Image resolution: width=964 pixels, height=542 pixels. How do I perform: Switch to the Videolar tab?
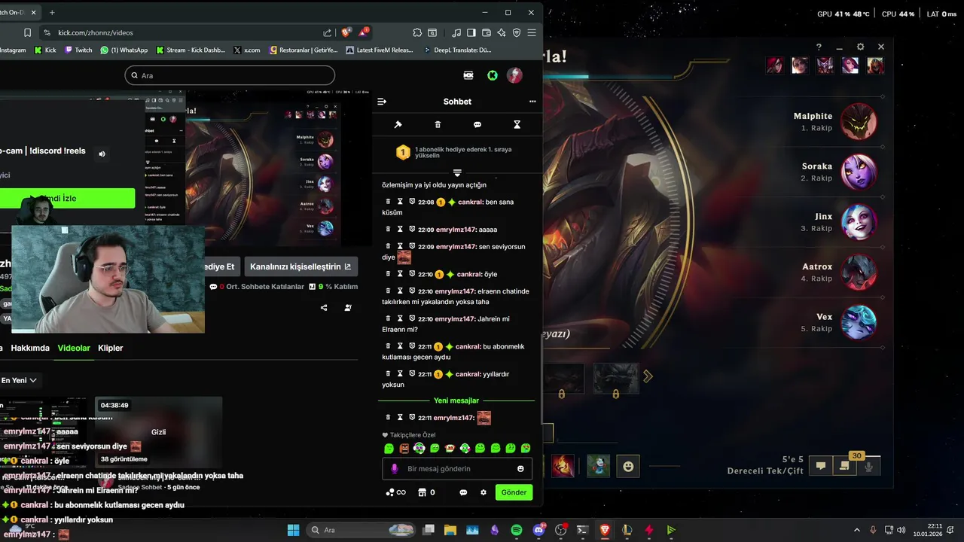coord(74,348)
